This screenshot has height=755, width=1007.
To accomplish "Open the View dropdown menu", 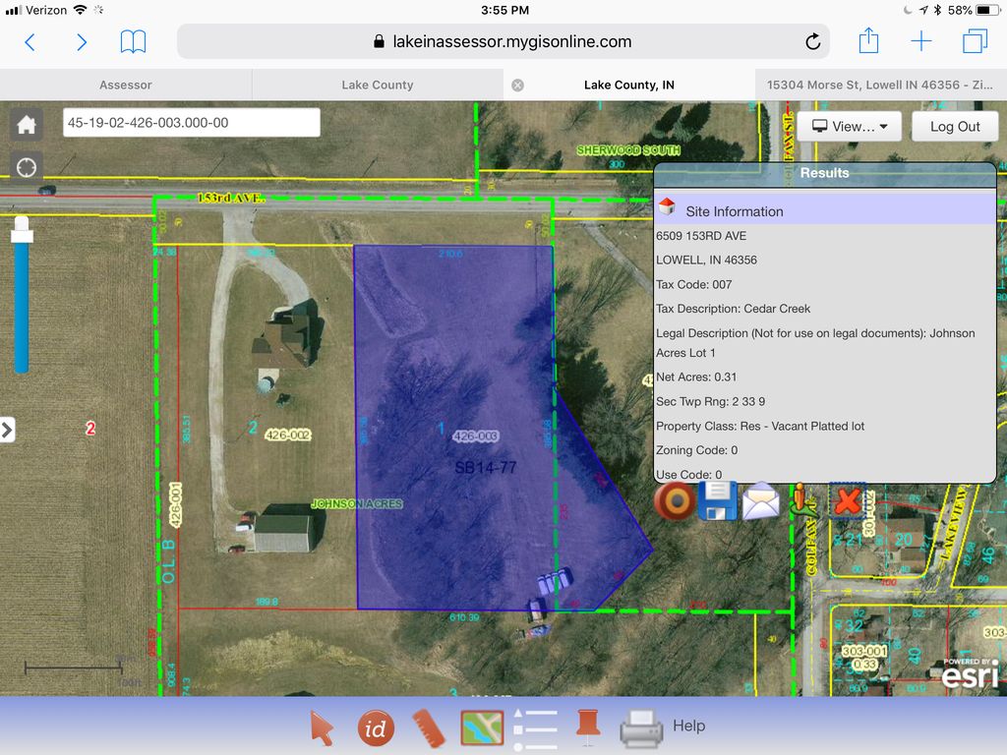I will point(850,126).
